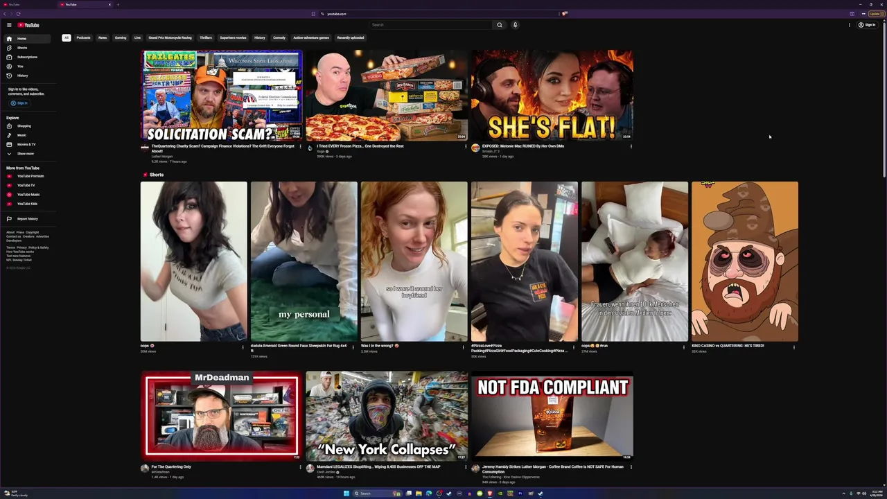Image resolution: width=887 pixels, height=499 pixels.
Task: Open options for the first 'oops' short
Action: tap(243, 347)
